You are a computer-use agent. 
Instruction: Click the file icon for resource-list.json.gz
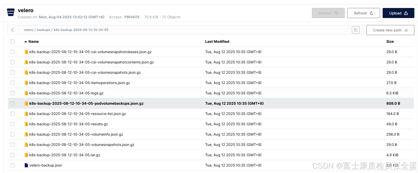26,114
